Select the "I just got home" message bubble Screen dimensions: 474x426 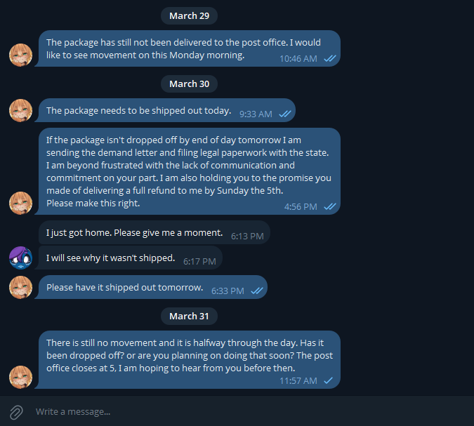coord(154,233)
